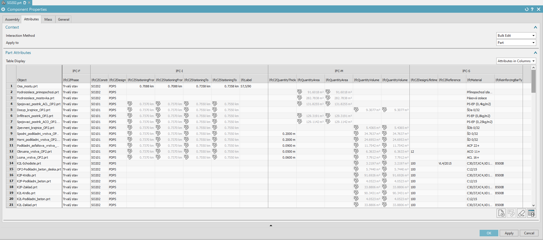Image resolution: width=543 pixels, height=240 pixels.
Task: Open the Table Display Attributes in Columns dropdown
Action: coord(516,61)
